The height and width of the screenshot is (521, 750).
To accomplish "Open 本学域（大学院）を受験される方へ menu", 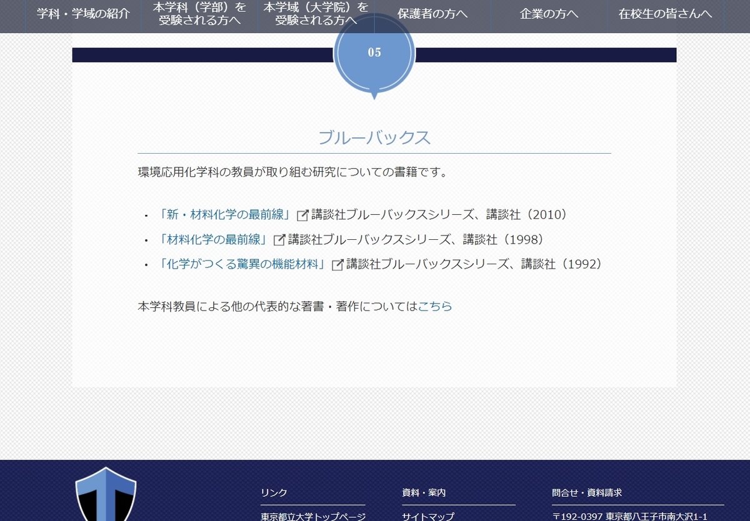I will tap(316, 14).
